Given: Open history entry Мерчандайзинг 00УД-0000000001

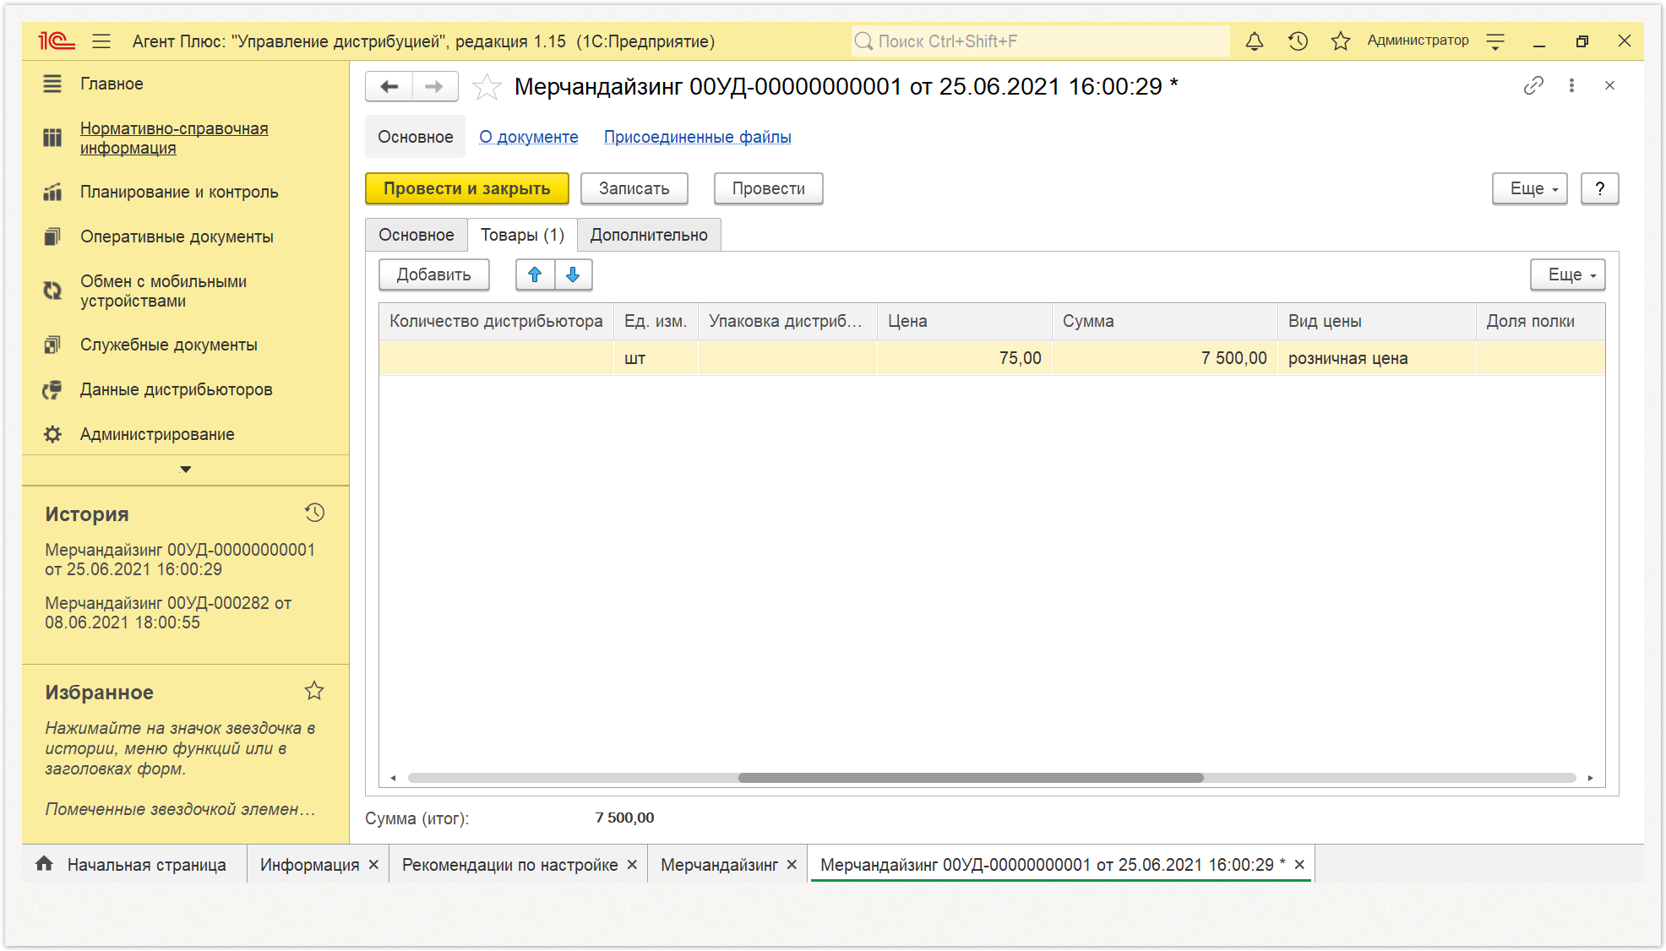Looking at the screenshot, I should tap(180, 559).
